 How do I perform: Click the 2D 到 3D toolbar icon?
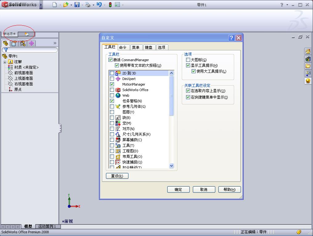[118, 73]
